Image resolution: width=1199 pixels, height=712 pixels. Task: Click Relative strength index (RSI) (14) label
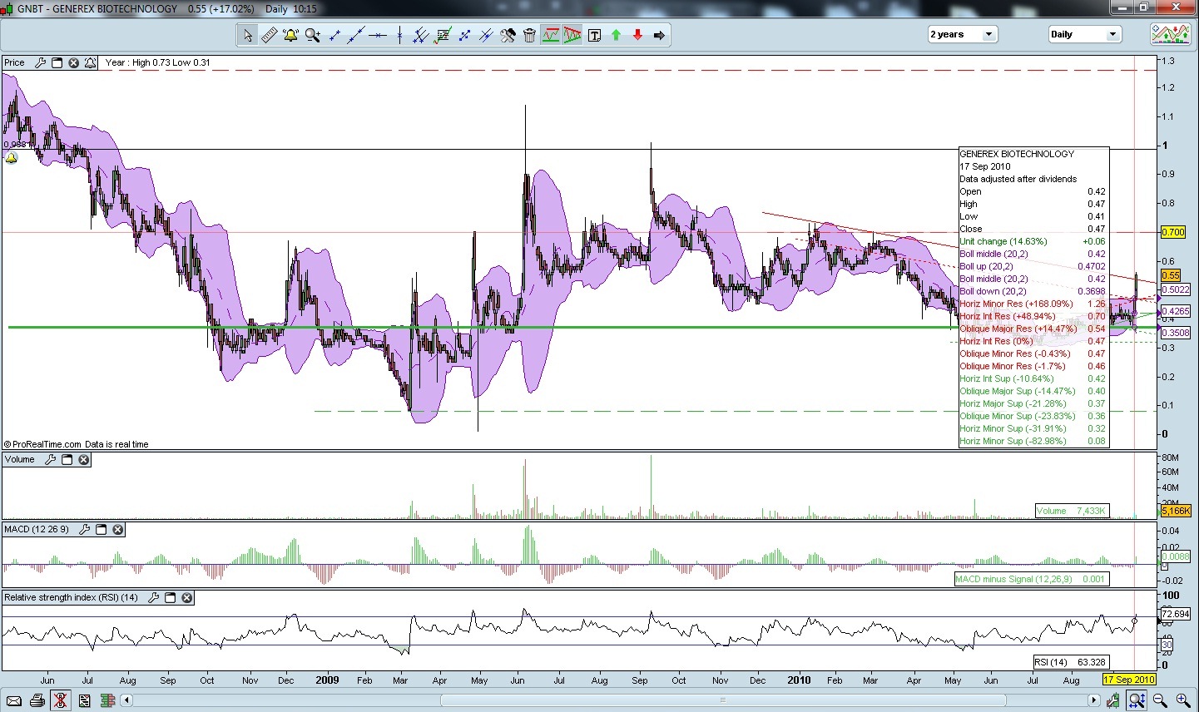click(72, 597)
